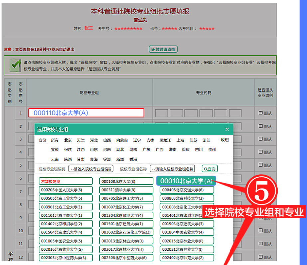The image size is (307, 265).
Task: Check 服从 checkbox in row 11
Action: pos(260,244)
